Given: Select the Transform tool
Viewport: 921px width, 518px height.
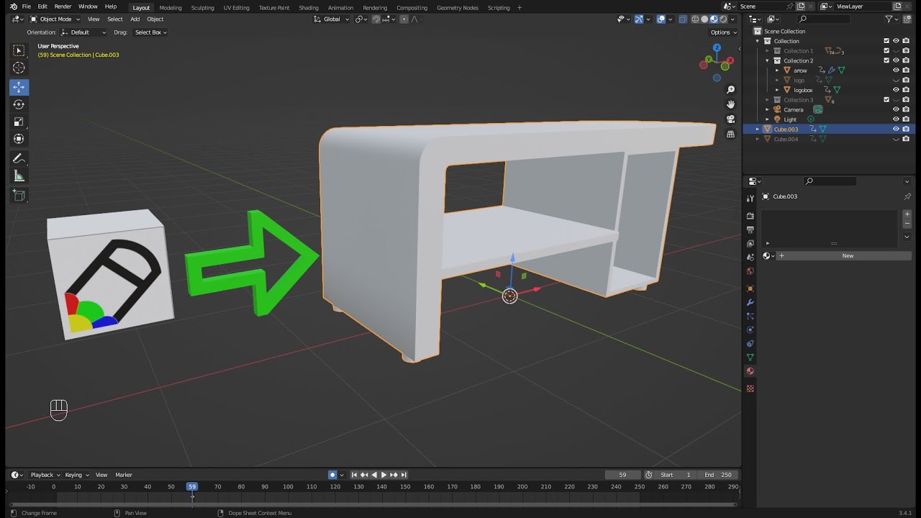Looking at the screenshot, I should [19, 139].
